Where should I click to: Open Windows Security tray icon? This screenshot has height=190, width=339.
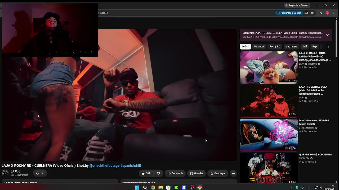click(297, 188)
